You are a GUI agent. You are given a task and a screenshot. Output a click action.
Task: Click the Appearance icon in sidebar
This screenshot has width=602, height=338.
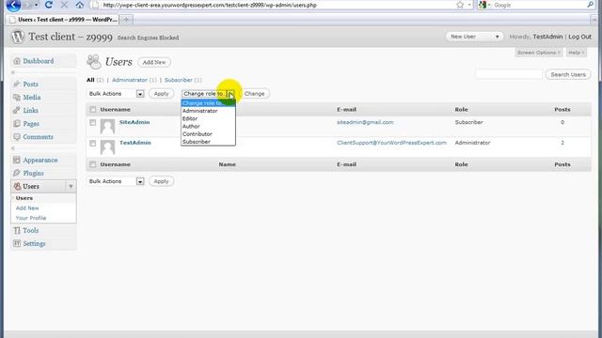[x=17, y=160]
